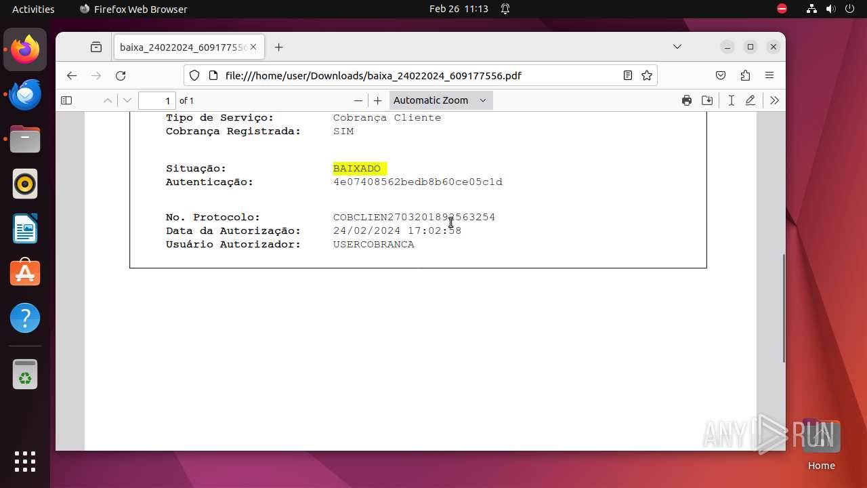867x488 pixels.
Task: Launch Thunderbird Mail from the dock
Action: click(25, 94)
